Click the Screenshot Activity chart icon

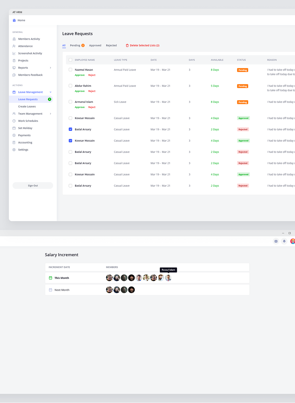click(14, 53)
